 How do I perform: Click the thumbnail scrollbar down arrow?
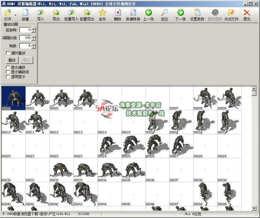point(254,208)
